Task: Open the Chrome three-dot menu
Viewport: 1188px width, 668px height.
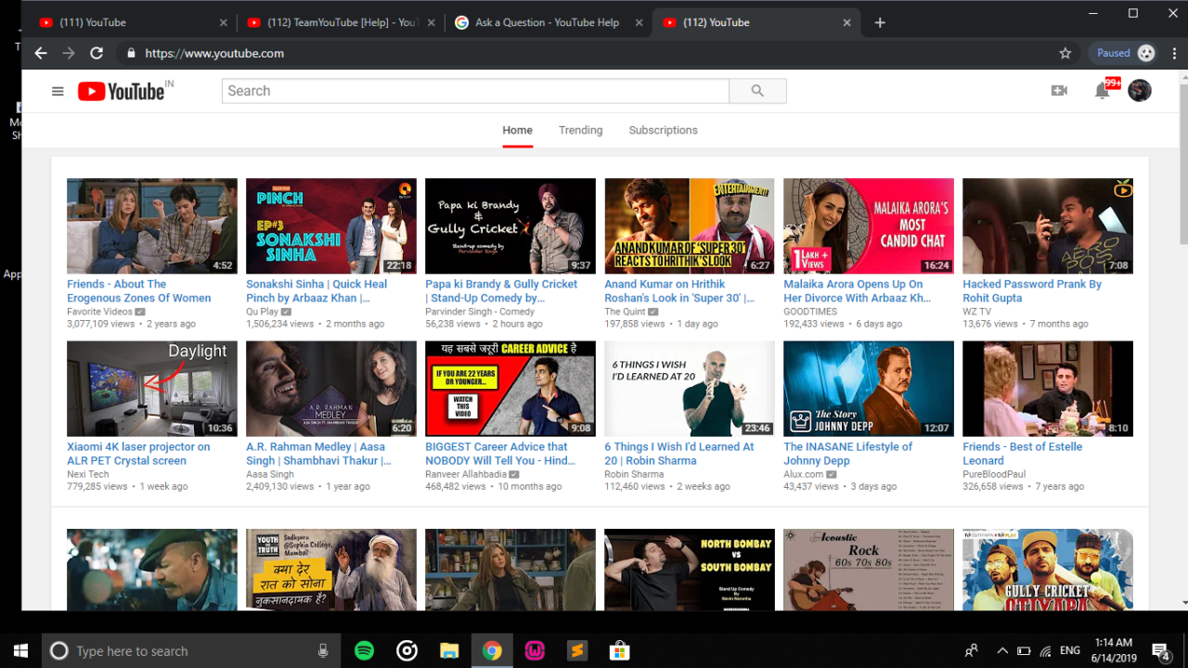Action: 1175,54
